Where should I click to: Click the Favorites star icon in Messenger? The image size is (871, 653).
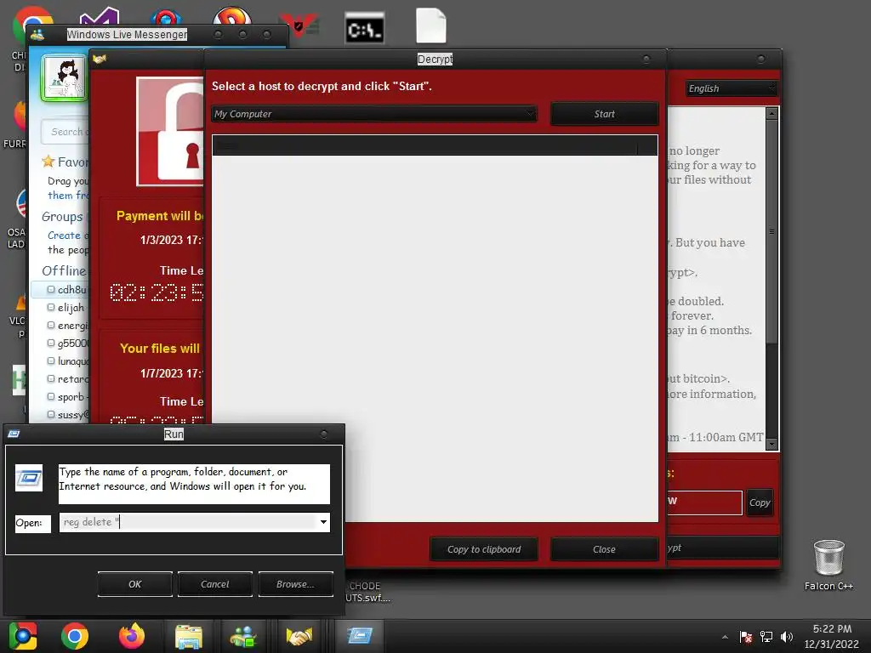point(48,162)
